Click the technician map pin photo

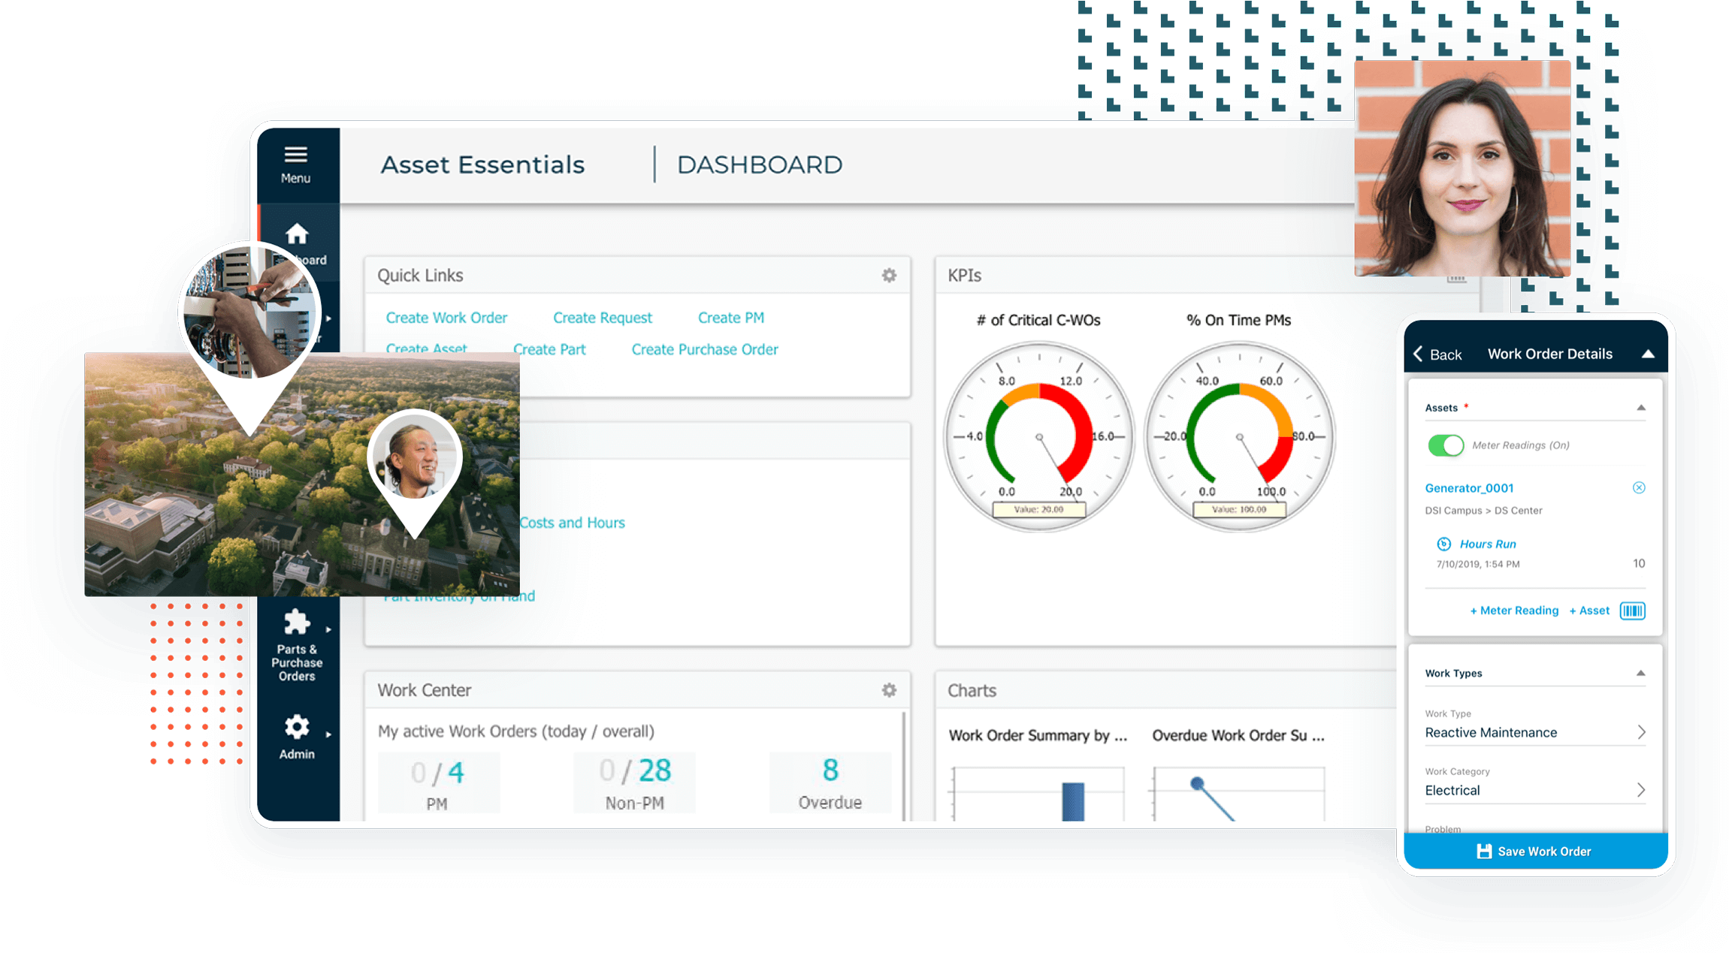(250, 312)
